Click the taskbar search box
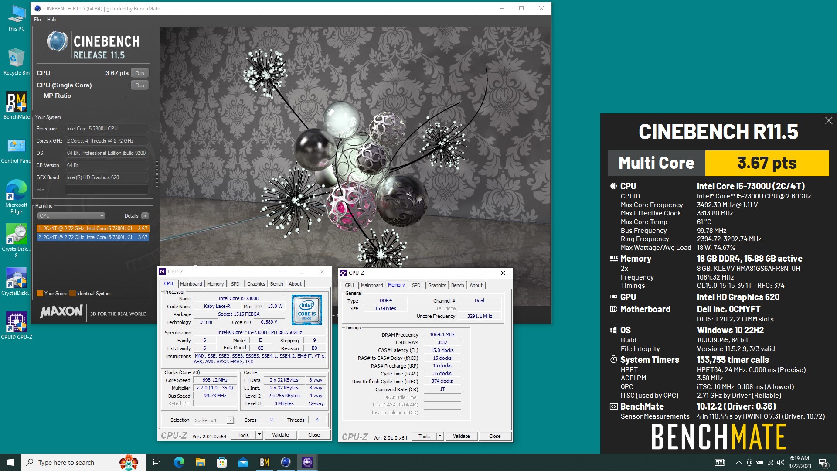Screen dimensions: 837x471 pyautogui.click(x=84, y=462)
